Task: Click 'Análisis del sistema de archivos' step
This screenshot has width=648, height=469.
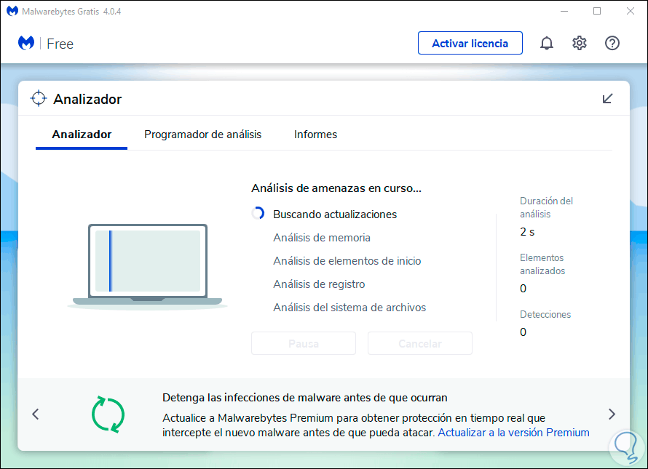Action: pos(349,308)
